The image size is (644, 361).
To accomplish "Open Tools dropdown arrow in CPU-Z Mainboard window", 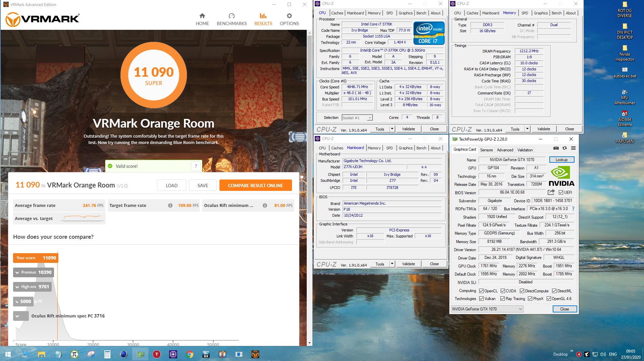I will [x=392, y=264].
